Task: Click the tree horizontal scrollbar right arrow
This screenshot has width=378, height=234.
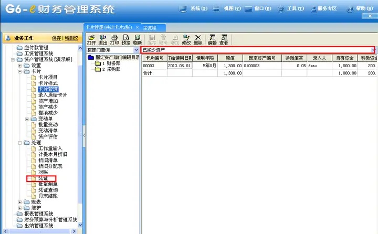Action: 74,231
